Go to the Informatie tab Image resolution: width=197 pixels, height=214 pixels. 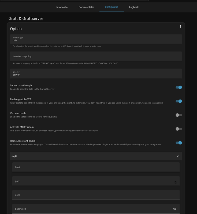click(x=62, y=7)
